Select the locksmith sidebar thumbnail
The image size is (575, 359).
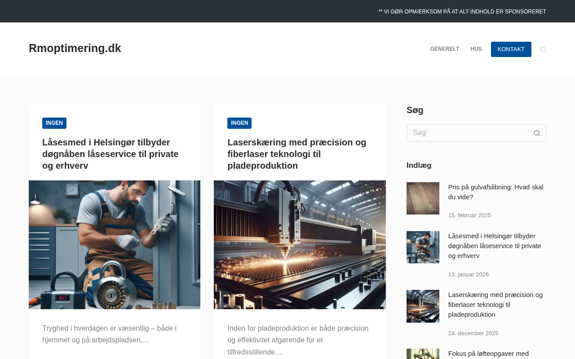coord(423,247)
